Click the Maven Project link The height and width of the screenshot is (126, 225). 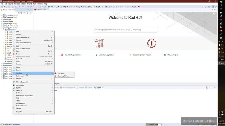(x=171, y=55)
